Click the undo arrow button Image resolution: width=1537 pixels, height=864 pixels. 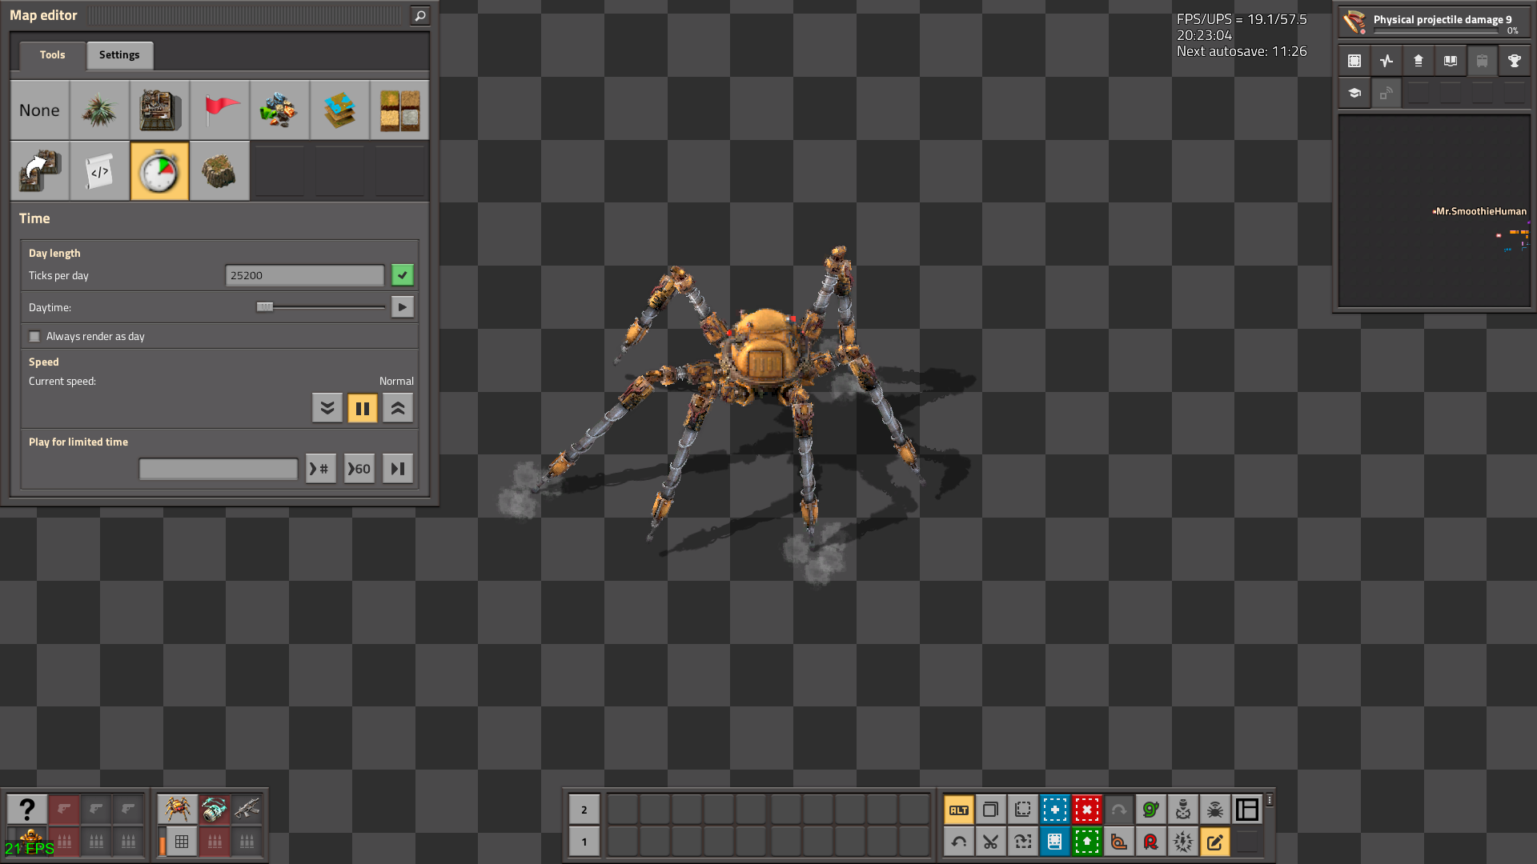pos(959,842)
